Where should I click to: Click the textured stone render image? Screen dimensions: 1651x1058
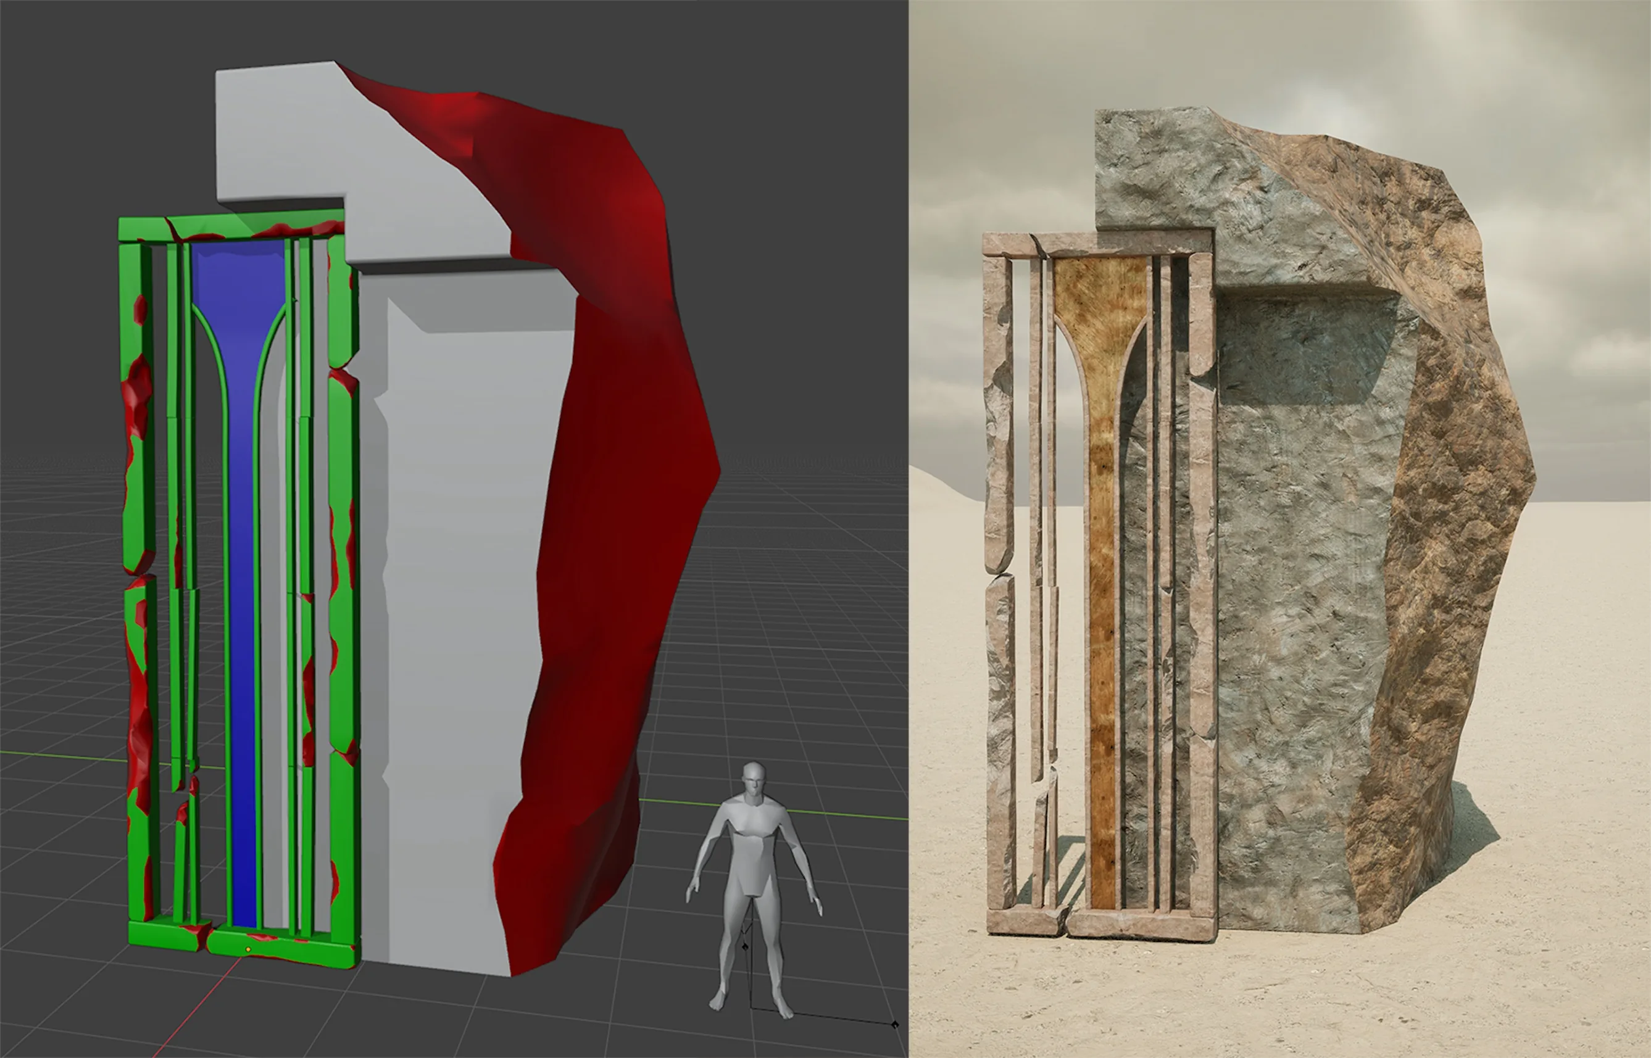(1280, 529)
